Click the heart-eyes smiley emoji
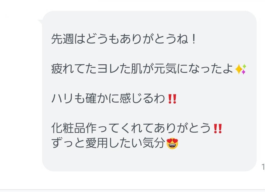265x192 pixels. pos(172,143)
